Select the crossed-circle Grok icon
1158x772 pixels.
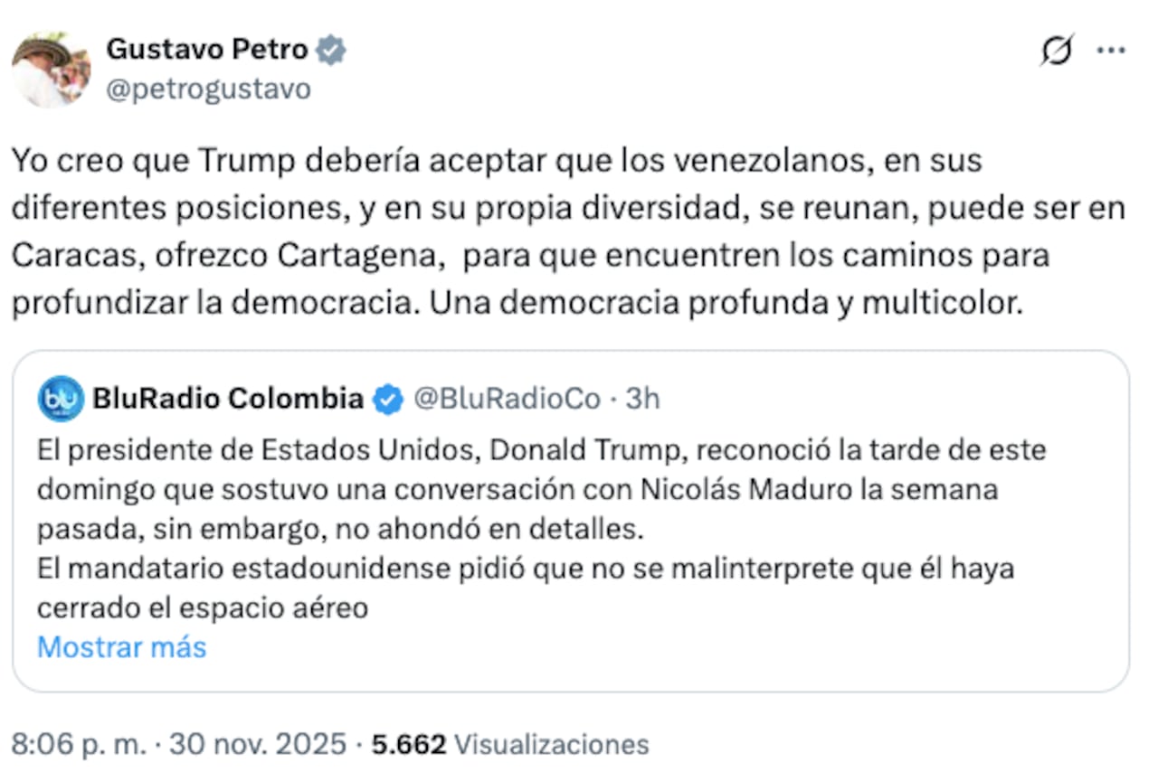click(x=1057, y=50)
